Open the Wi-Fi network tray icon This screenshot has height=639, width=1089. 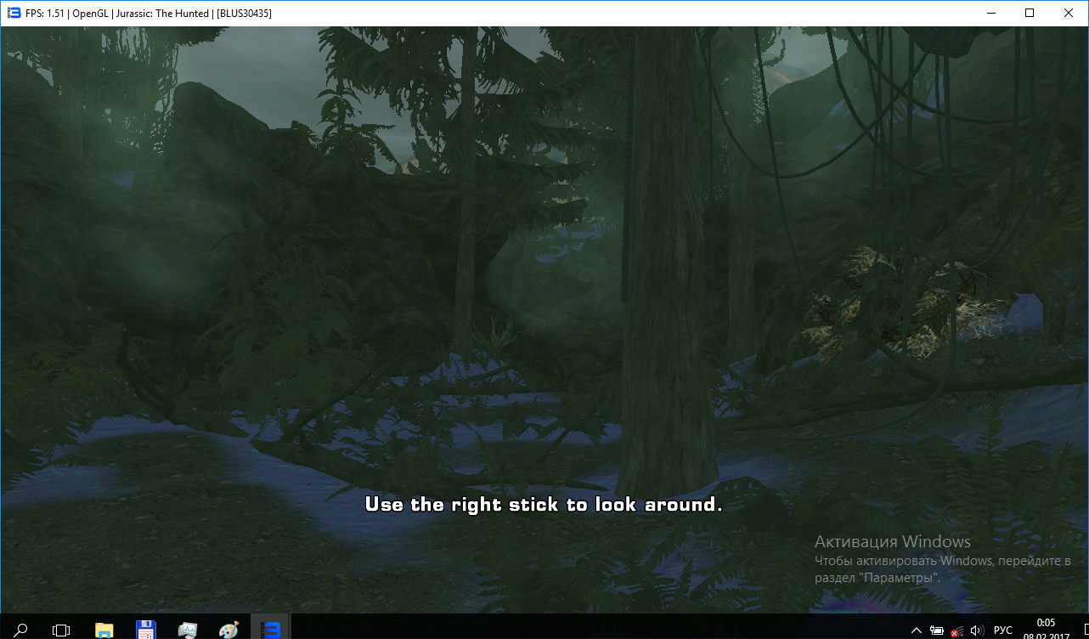957,631
